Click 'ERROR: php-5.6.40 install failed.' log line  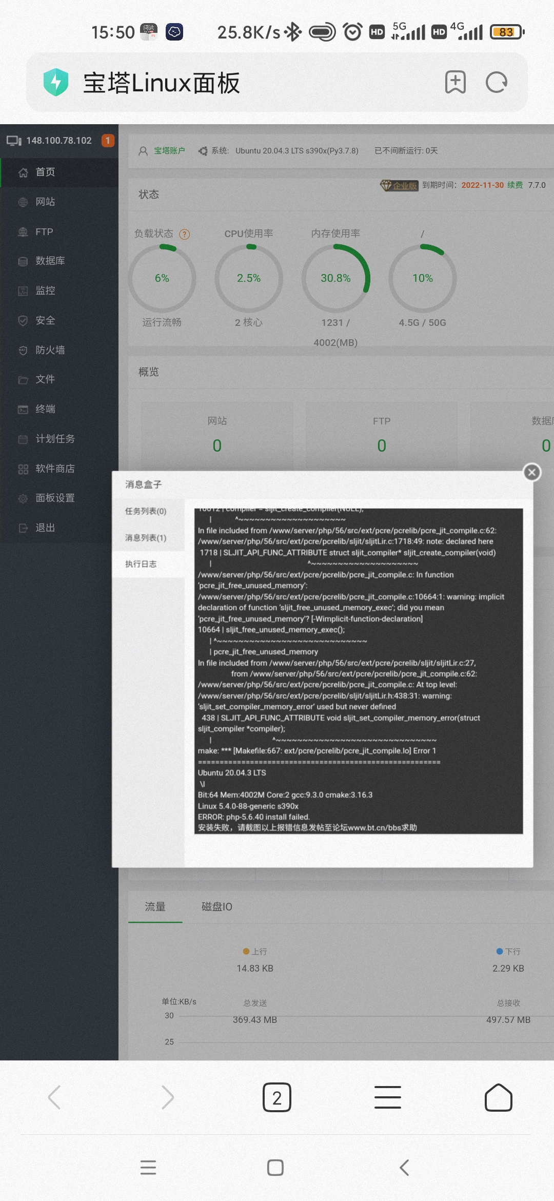coord(254,817)
